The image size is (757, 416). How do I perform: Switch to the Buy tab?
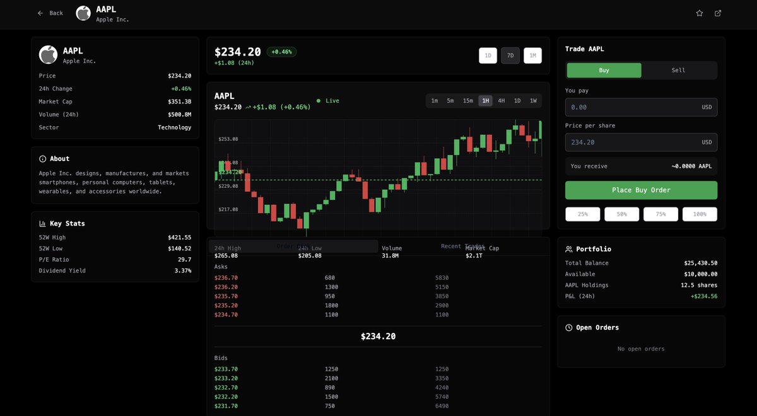[x=604, y=70]
